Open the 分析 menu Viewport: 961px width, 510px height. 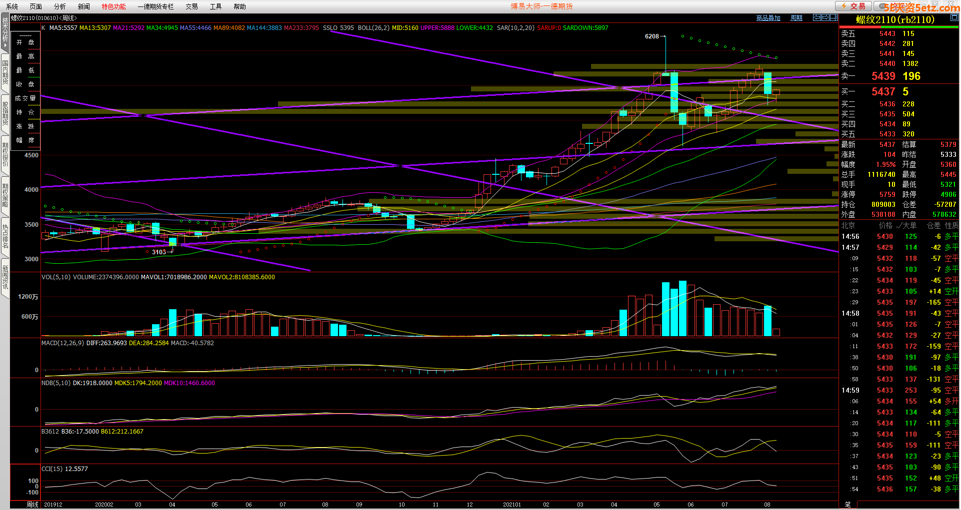[x=59, y=6]
